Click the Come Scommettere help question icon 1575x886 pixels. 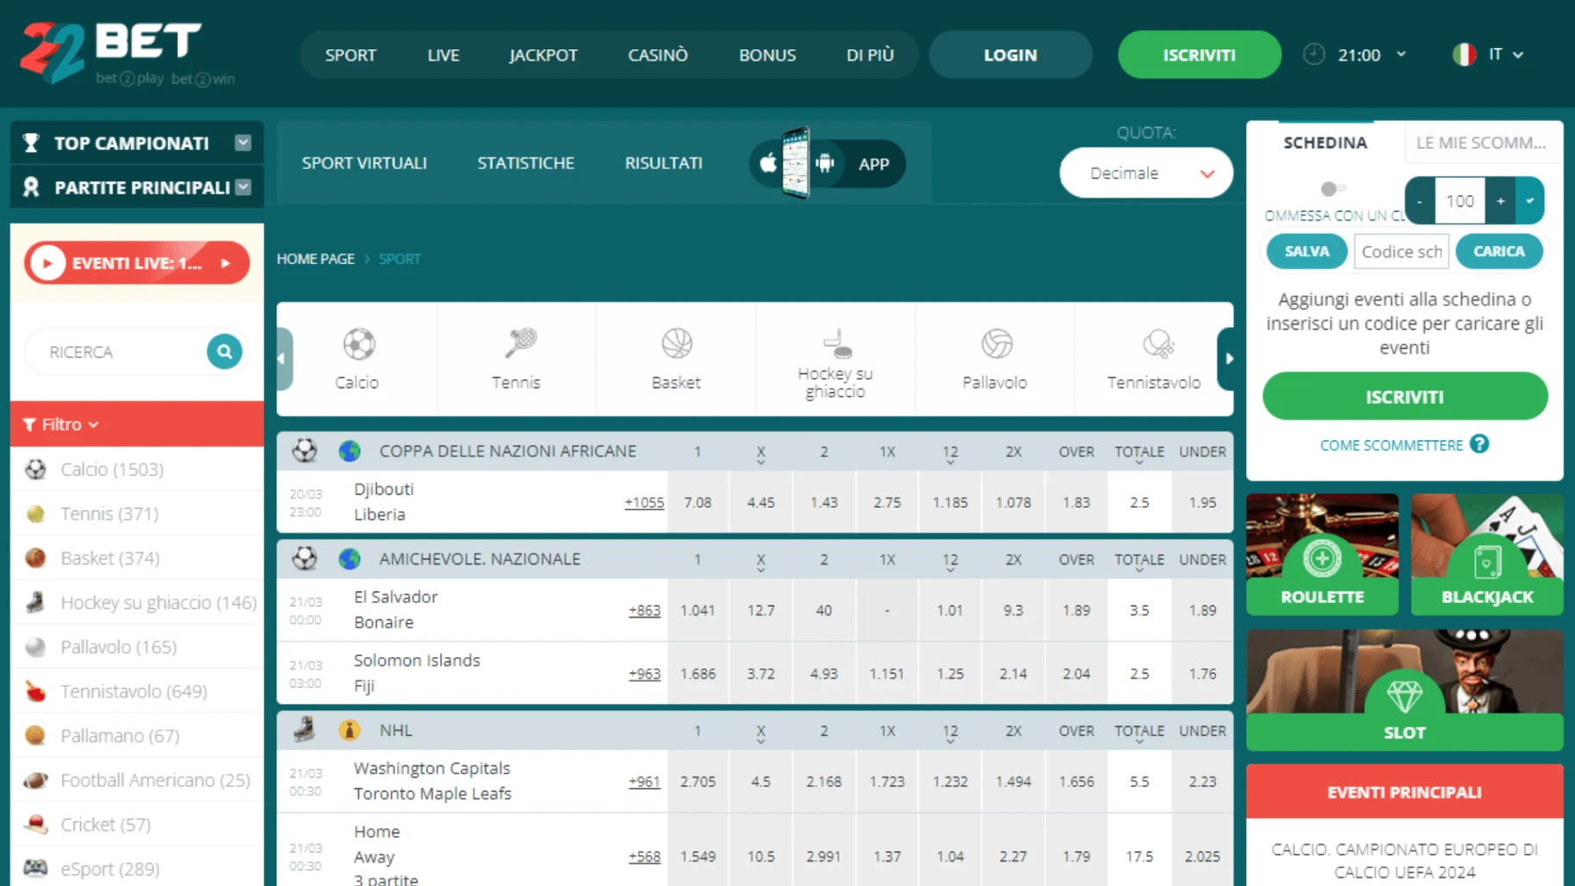coord(1479,444)
